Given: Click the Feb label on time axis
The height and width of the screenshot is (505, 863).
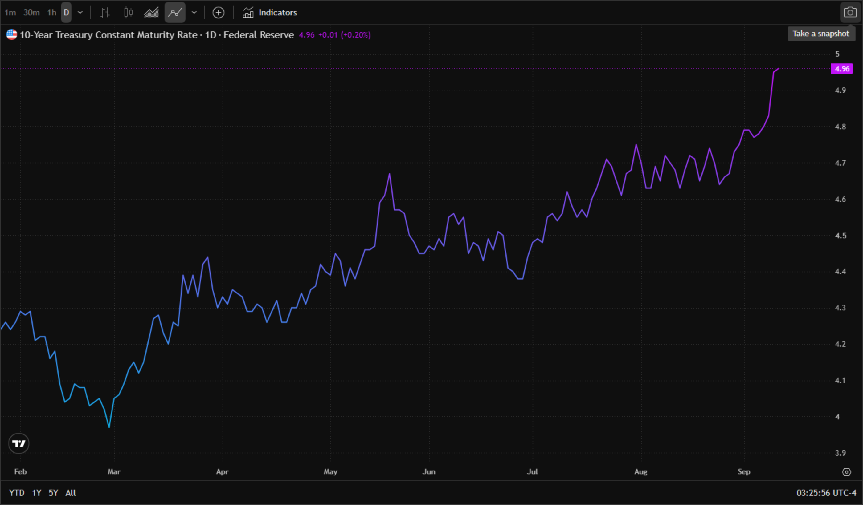Looking at the screenshot, I should point(20,472).
